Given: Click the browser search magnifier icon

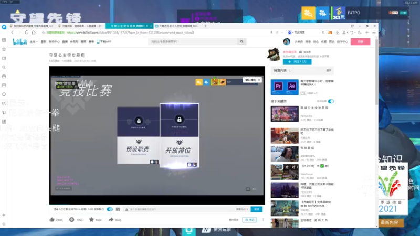Looking at the screenshot, I should [x=323, y=33].
